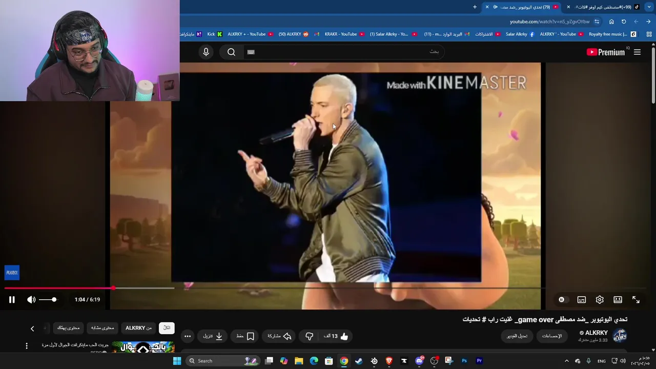Open all bookmarks grid icon
656x369 pixels.
pos(649,34)
